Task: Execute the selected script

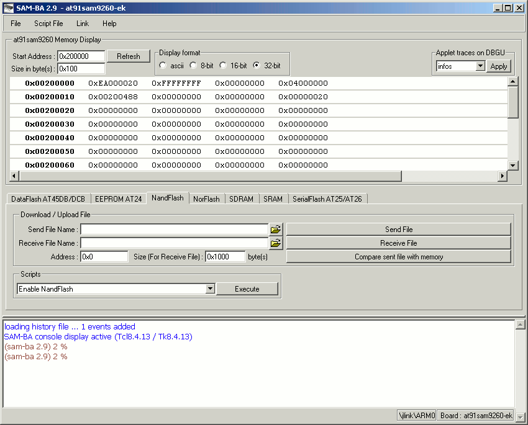Action: [247, 289]
